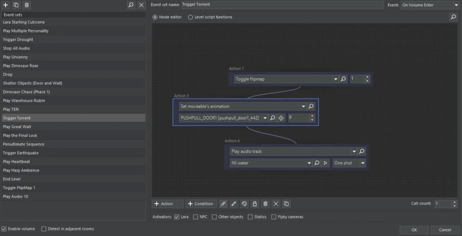Edit the Event set name field
The width and height of the screenshot is (462, 236).
[283, 5]
